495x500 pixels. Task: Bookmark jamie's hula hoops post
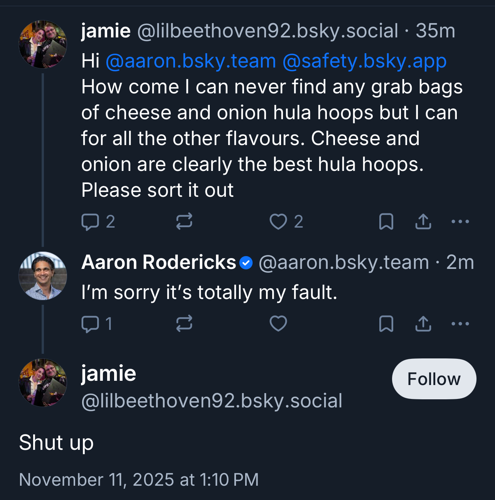point(386,222)
